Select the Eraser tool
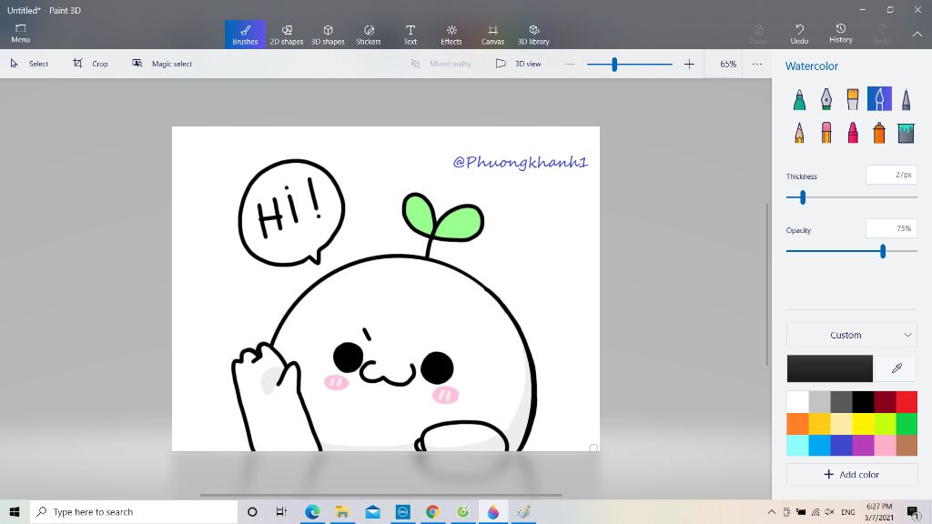Viewport: 932px width, 524px height. click(826, 133)
